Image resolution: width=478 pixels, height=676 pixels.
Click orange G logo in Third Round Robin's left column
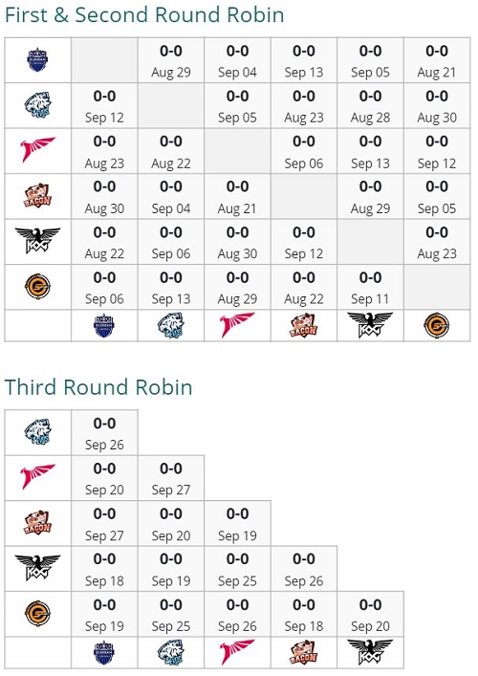tap(37, 613)
